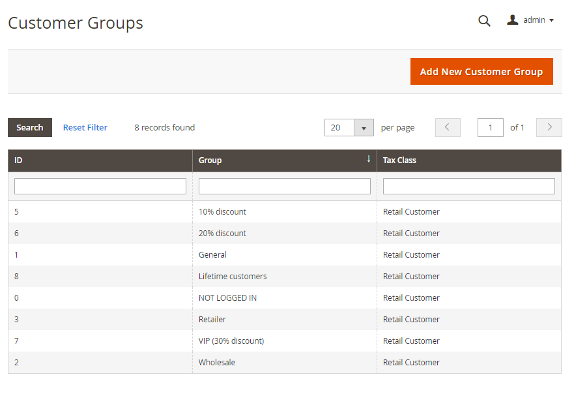Select the Wholesale group row
This screenshot has width=574, height=394.
coord(217,363)
